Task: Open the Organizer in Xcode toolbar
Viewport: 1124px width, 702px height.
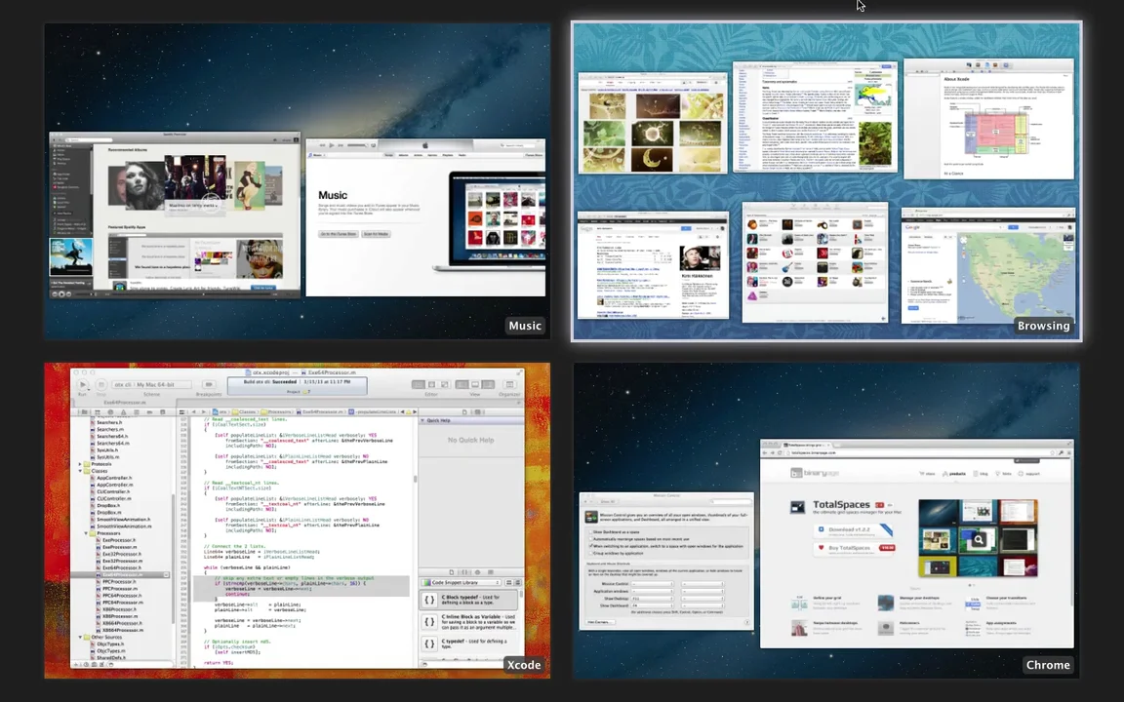Action: point(509,385)
